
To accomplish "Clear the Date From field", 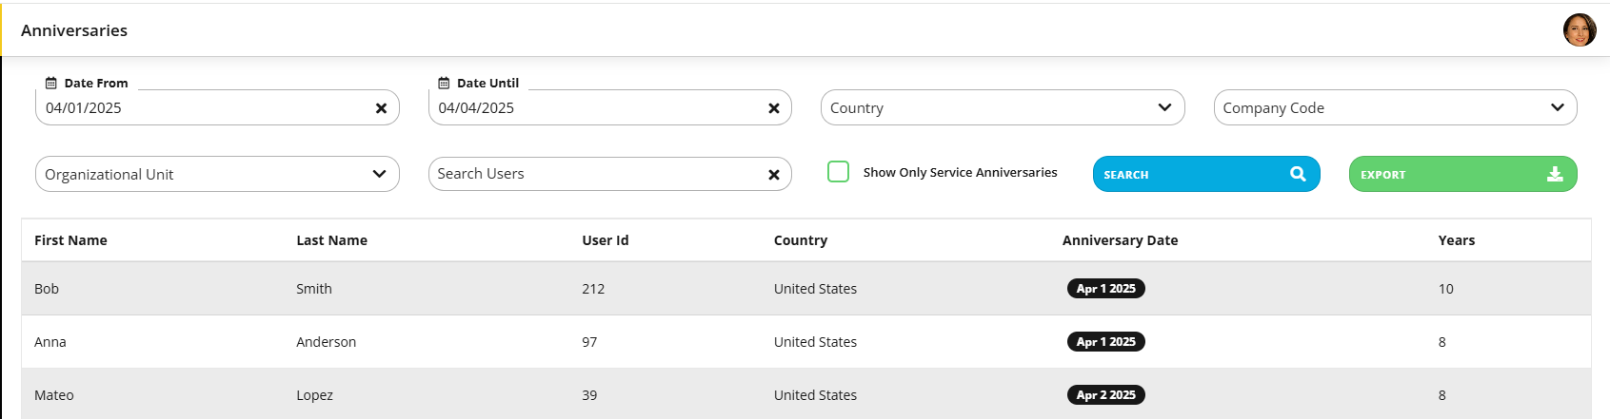I will [381, 108].
